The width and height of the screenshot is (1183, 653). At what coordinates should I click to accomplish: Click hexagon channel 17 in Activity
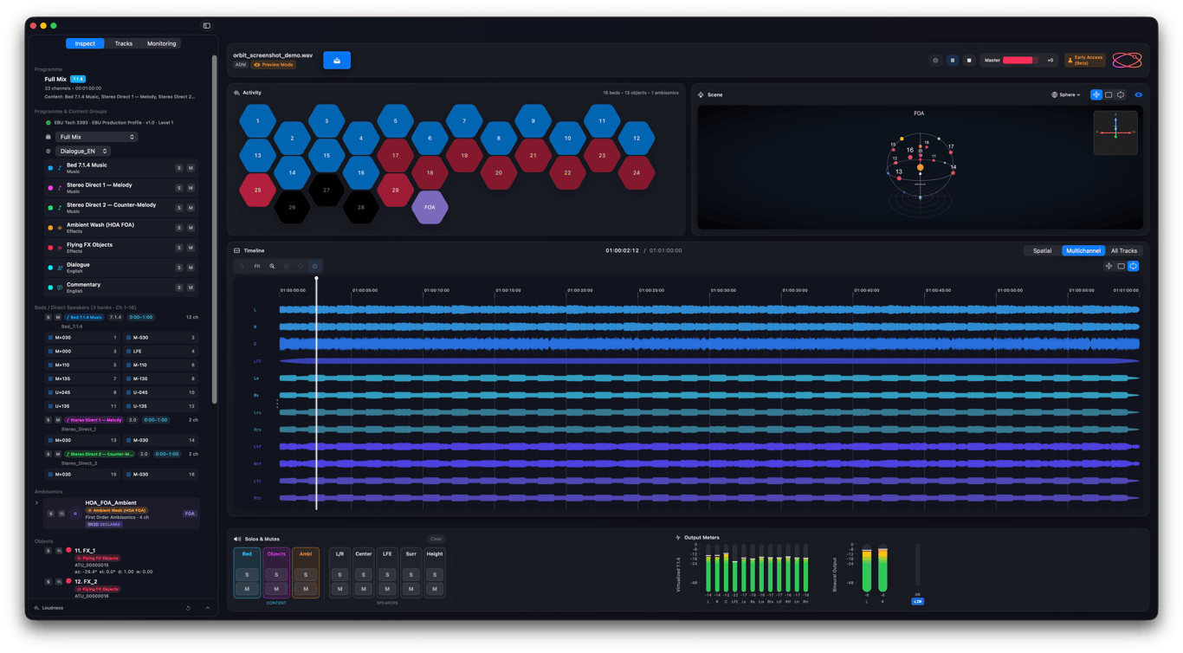coord(395,156)
